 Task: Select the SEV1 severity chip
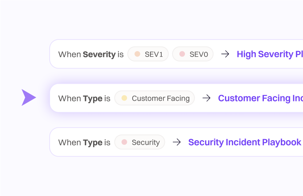tap(148, 54)
